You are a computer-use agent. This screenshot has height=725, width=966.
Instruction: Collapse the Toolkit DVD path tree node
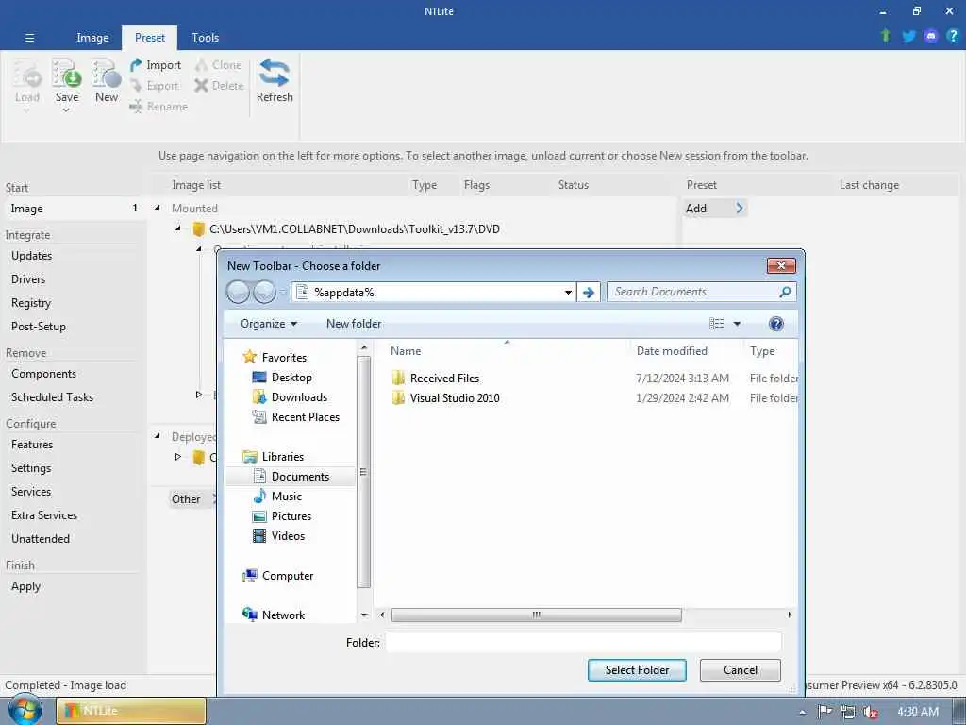tap(178, 228)
